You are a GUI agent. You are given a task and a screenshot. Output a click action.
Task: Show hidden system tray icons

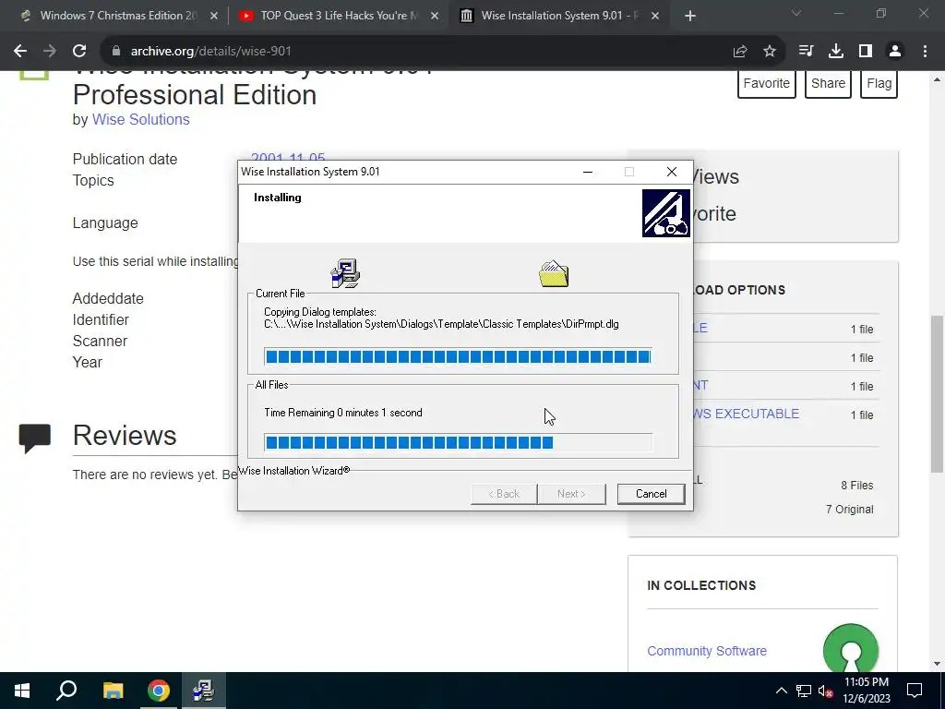coord(781,691)
